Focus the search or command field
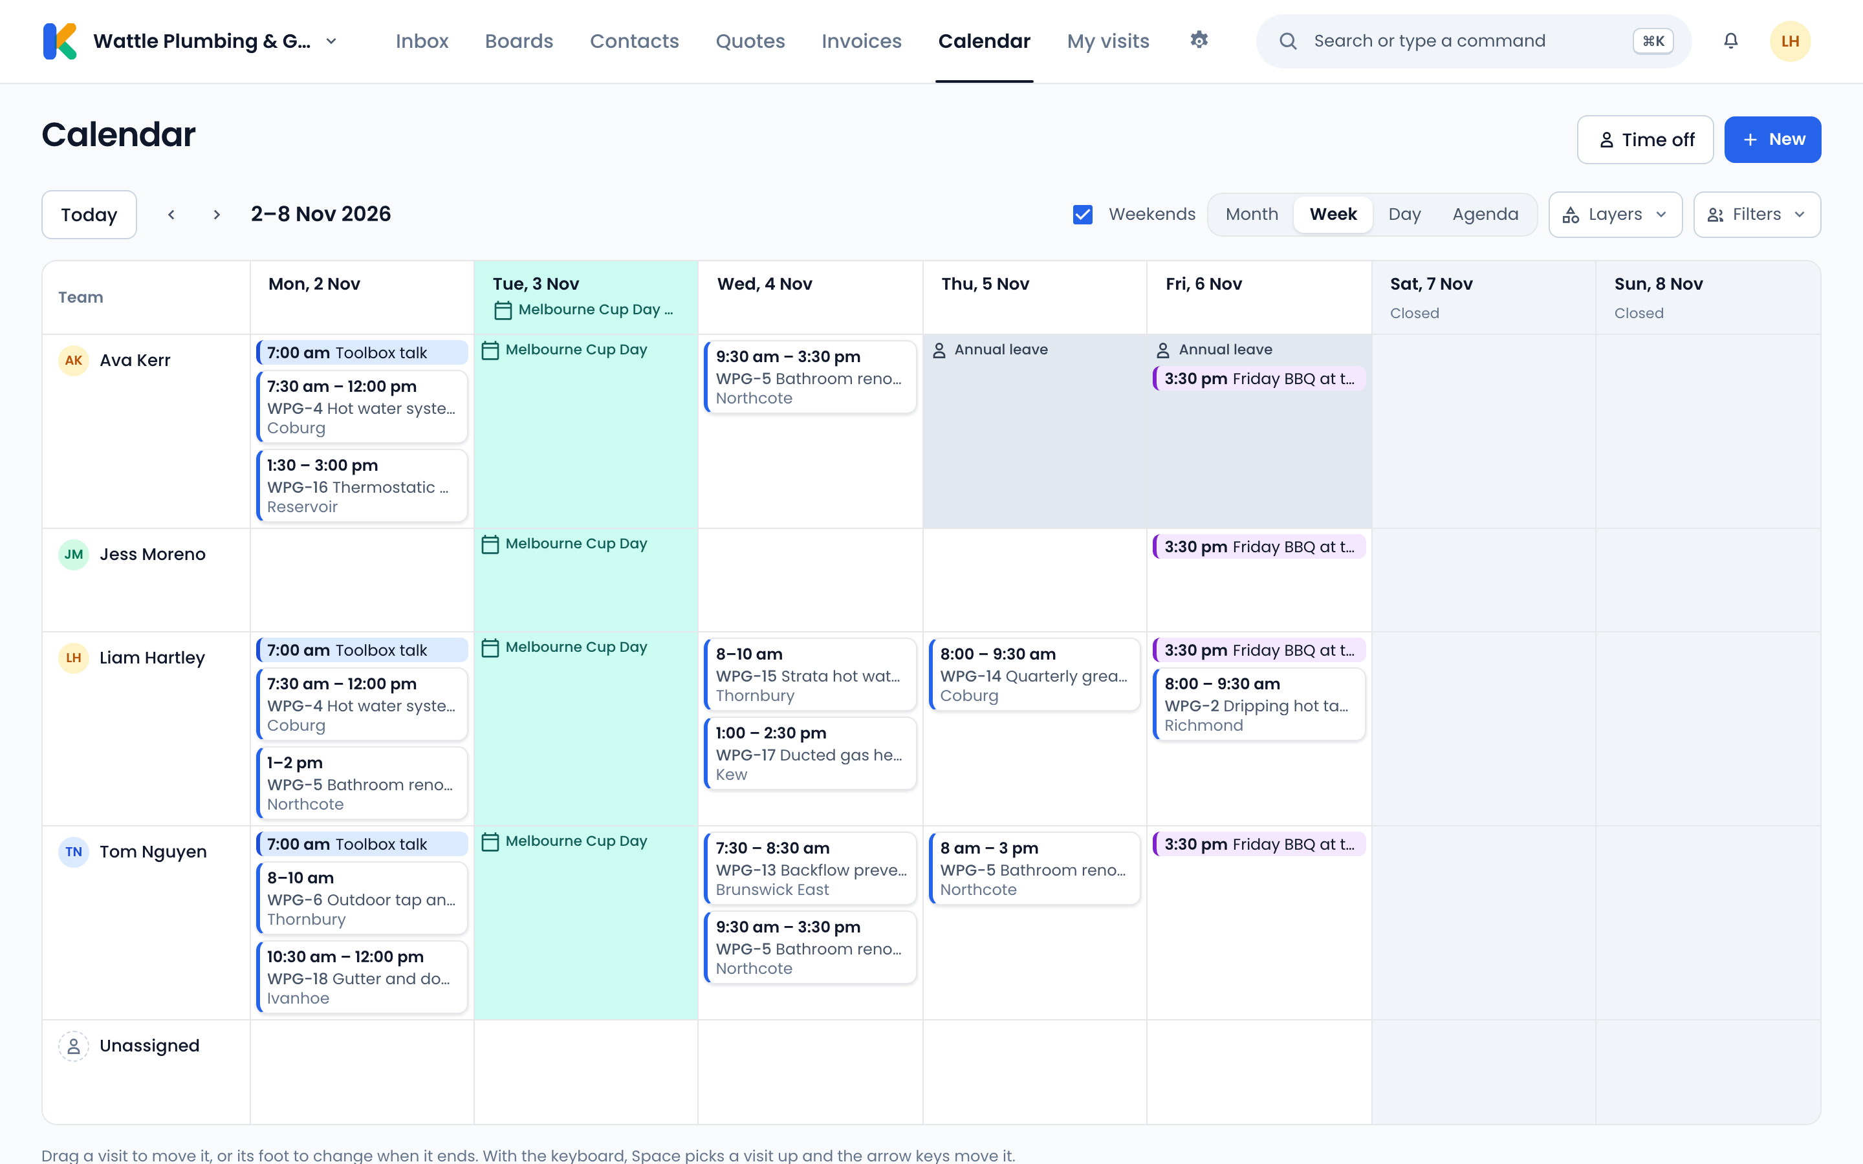Screen dimensions: 1863x1164 coord(1474,41)
